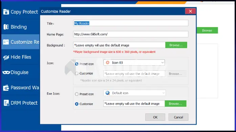Expand the Default icon dropdown
236x132 pixels.
pos(135,93)
